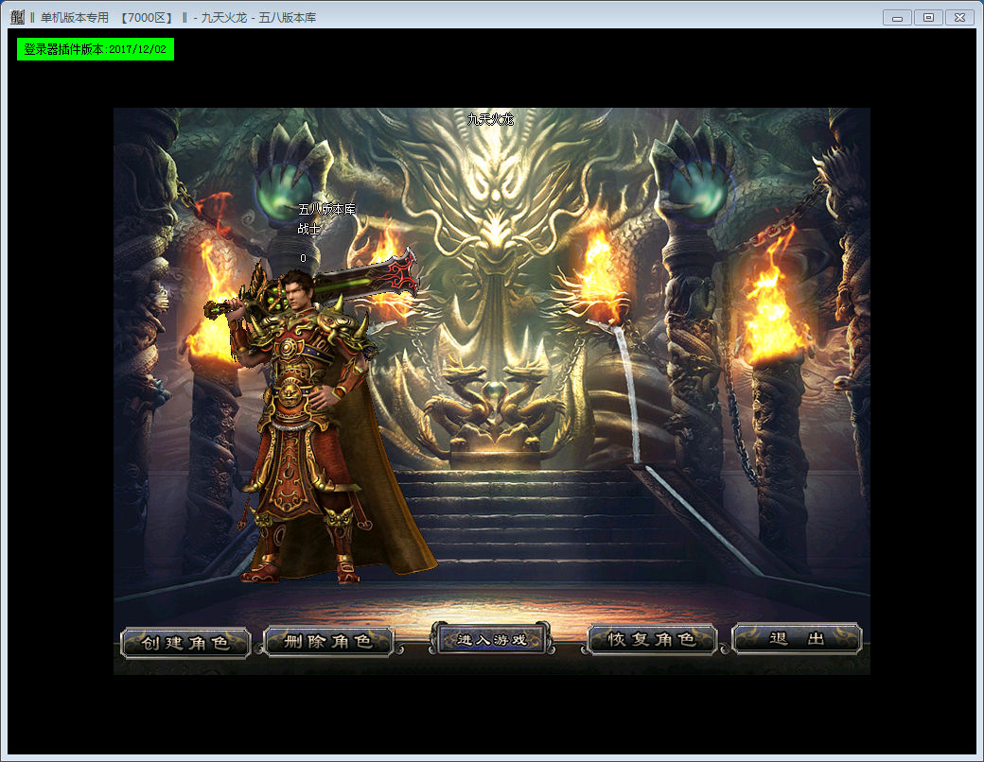Image resolution: width=984 pixels, height=762 pixels.
Task: Click the 恢复角色 (restore character) button
Action: [x=651, y=639]
